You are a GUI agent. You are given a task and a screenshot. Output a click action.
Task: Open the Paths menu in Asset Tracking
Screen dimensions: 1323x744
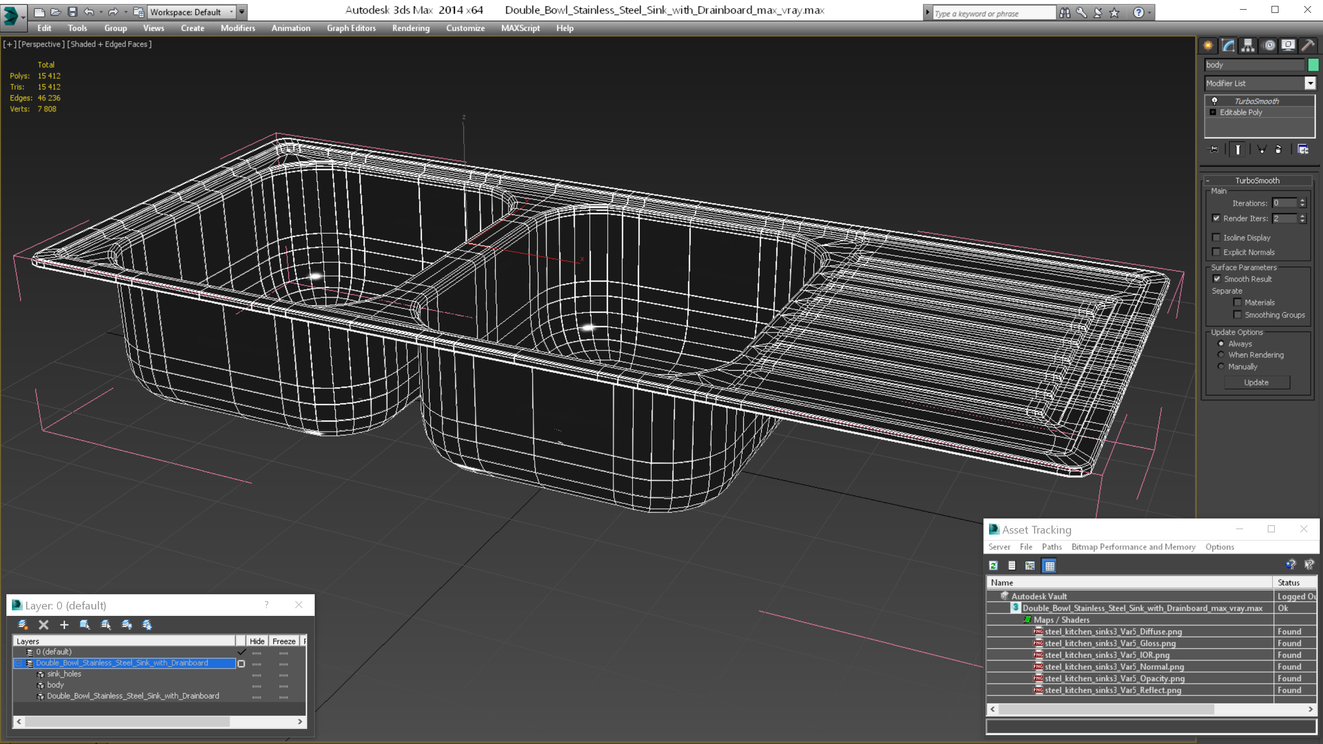(1052, 547)
